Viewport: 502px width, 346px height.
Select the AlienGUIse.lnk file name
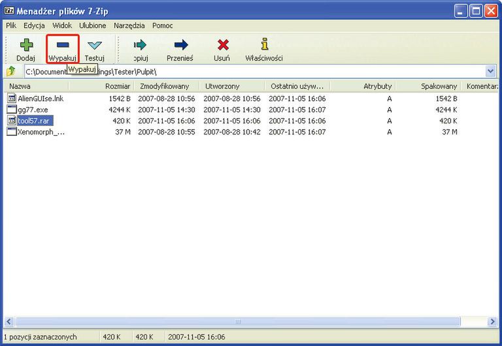click(x=41, y=99)
